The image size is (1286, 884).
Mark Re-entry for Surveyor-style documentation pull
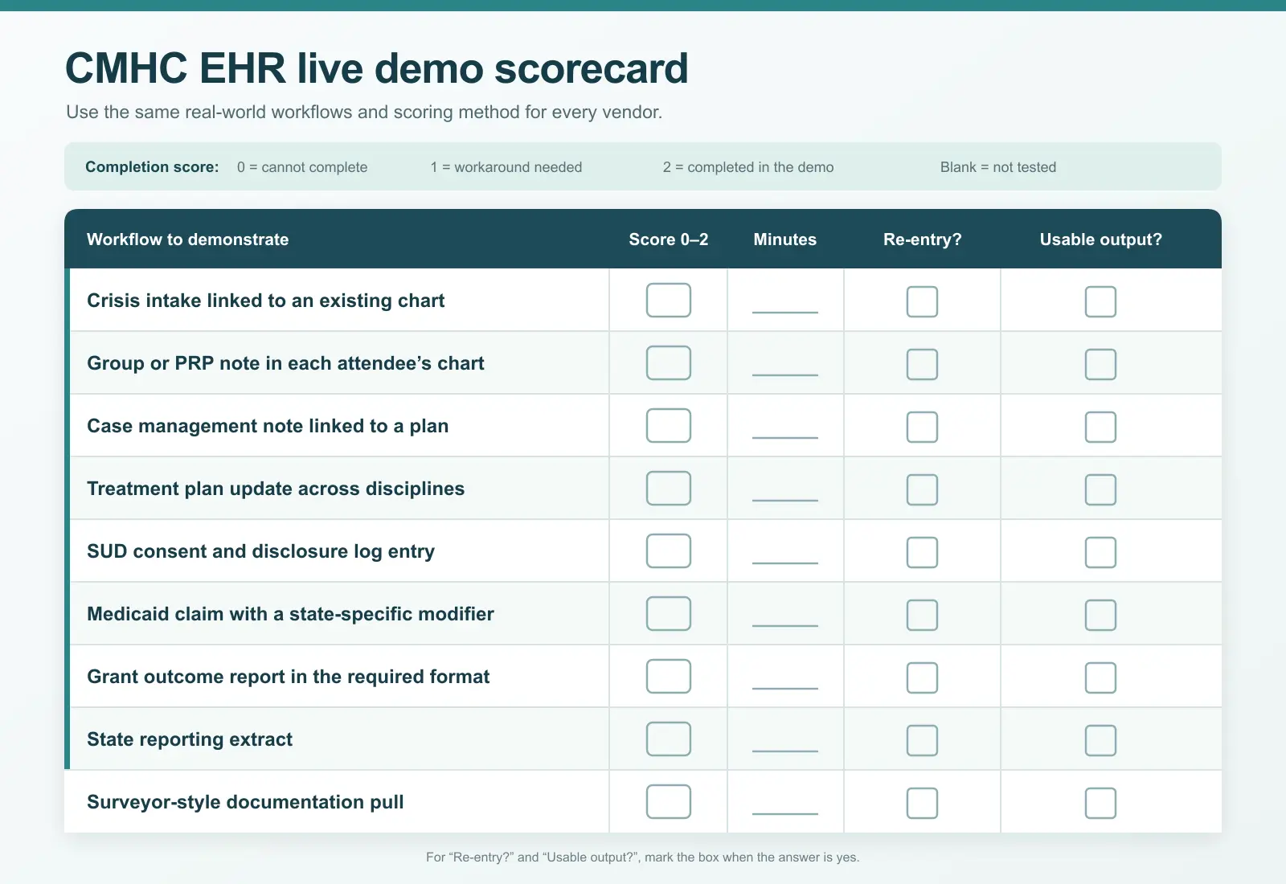pos(922,803)
